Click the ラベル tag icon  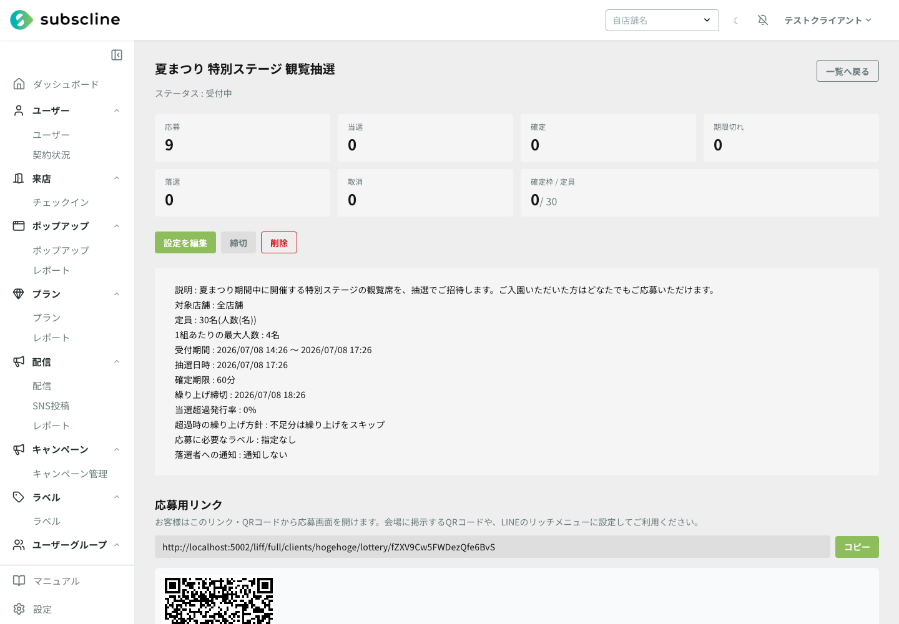(x=19, y=497)
